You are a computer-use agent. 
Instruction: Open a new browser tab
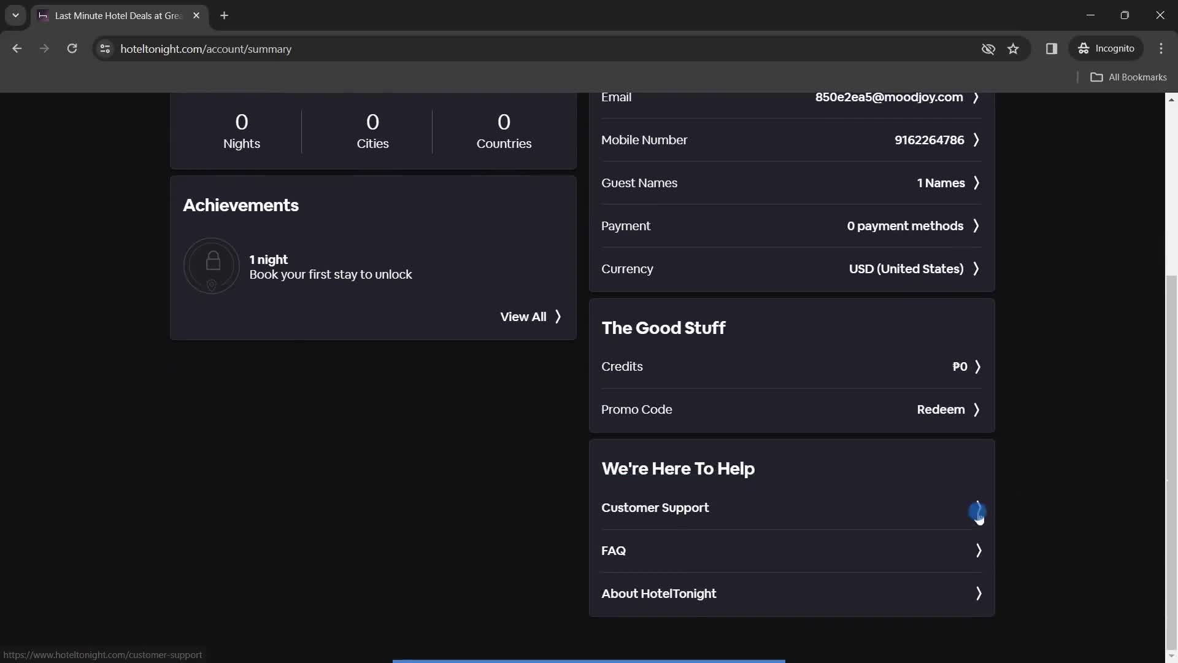(224, 15)
